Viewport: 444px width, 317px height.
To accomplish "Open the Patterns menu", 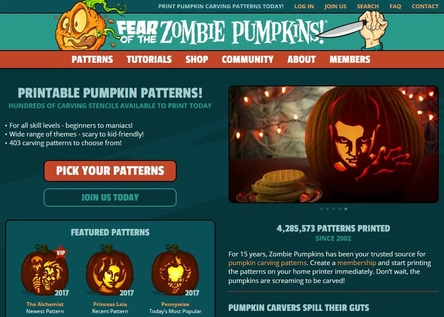I will 92,59.
